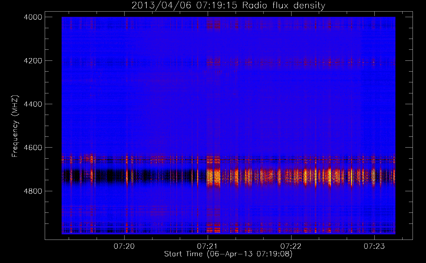The height and width of the screenshot is (263, 426).
Task: Click the 4400 frequency tick label
Action: point(33,104)
